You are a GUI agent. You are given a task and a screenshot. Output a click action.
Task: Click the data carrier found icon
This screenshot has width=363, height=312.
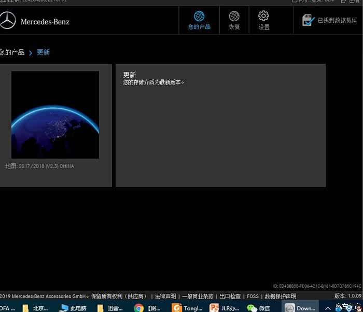(x=308, y=20)
